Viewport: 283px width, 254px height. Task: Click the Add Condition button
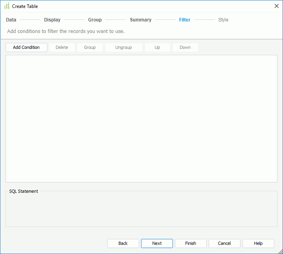click(26, 47)
